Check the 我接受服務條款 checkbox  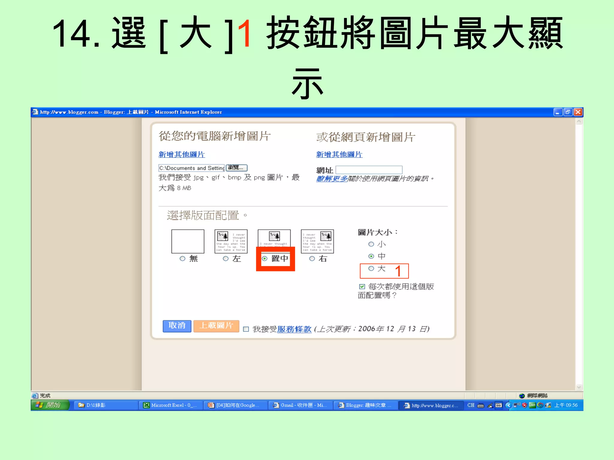point(246,329)
